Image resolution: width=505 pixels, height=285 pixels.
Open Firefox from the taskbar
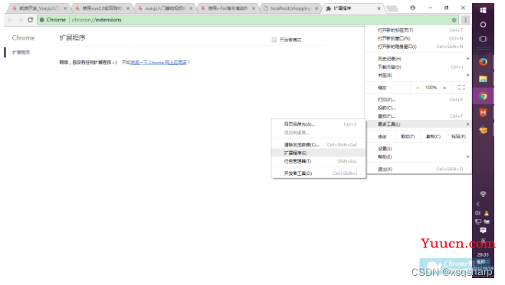[483, 62]
